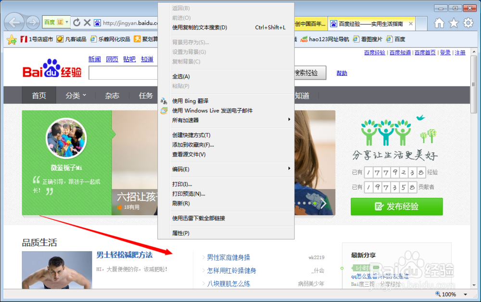
Task: Open the Home page icon
Action: [439, 23]
